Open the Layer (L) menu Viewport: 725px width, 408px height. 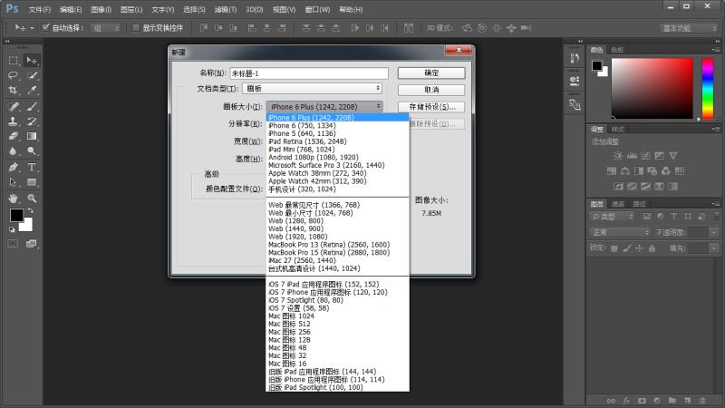click(x=131, y=9)
